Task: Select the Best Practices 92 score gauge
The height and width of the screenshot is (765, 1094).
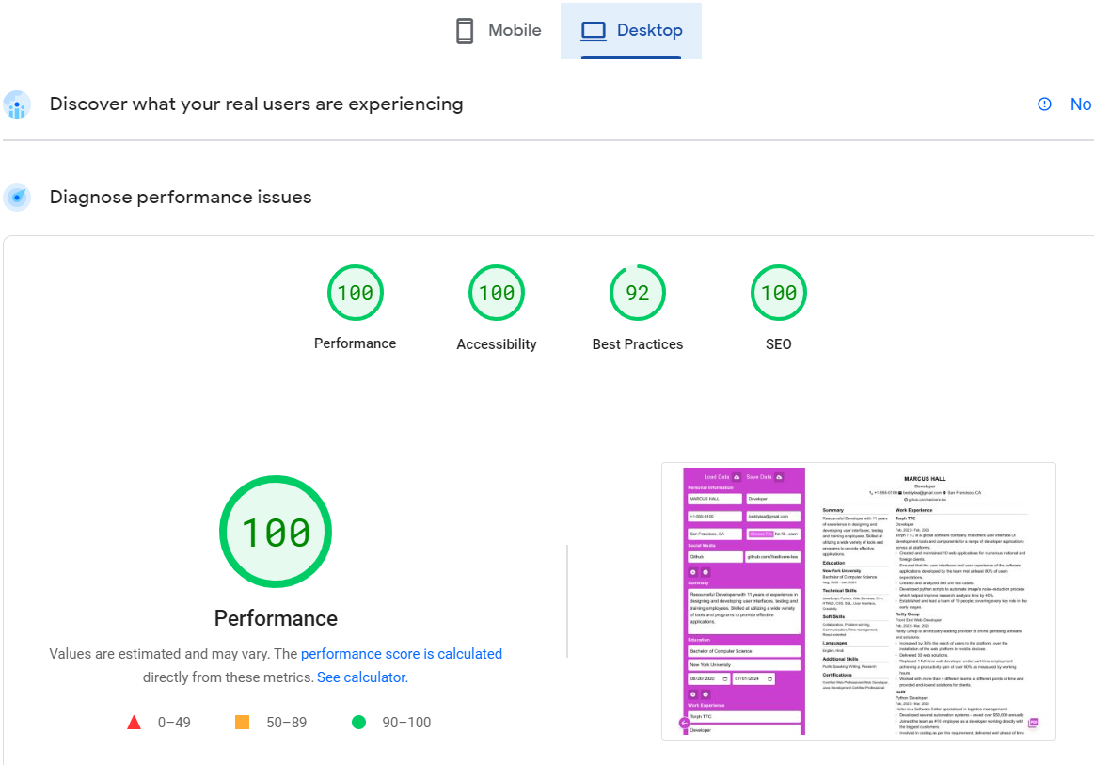Action: point(638,294)
